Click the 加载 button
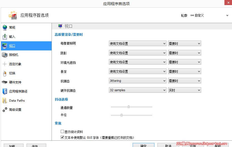232x147 pixels. (x=13, y=145)
